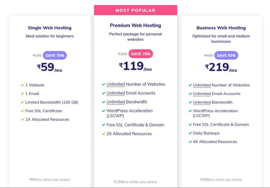Click the check beside Premium's "Free SSL Certificate & Domain"
The height and width of the screenshot is (188, 270).
point(103,125)
